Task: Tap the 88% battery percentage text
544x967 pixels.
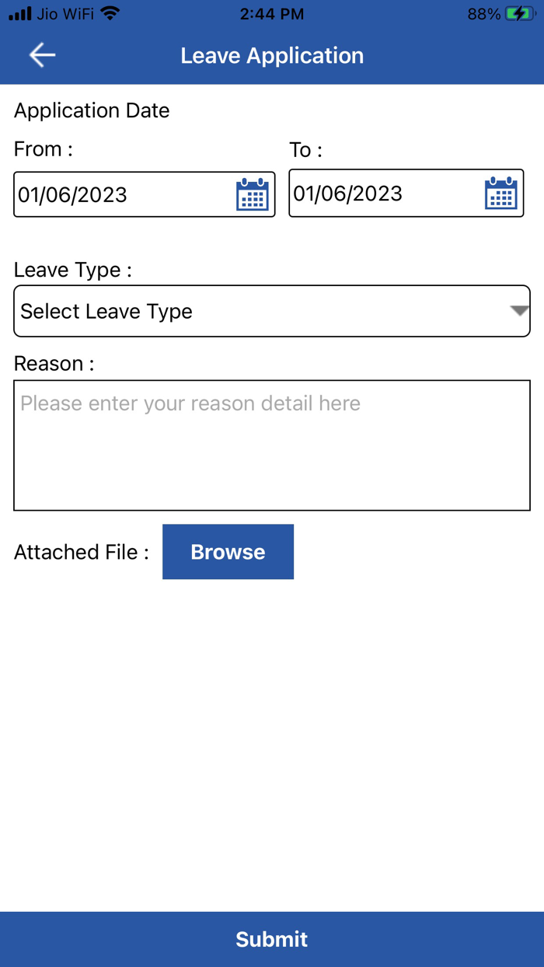Action: 483,14
